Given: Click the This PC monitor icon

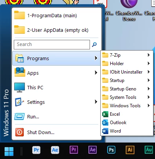Looking at the screenshot, I should (20, 87).
